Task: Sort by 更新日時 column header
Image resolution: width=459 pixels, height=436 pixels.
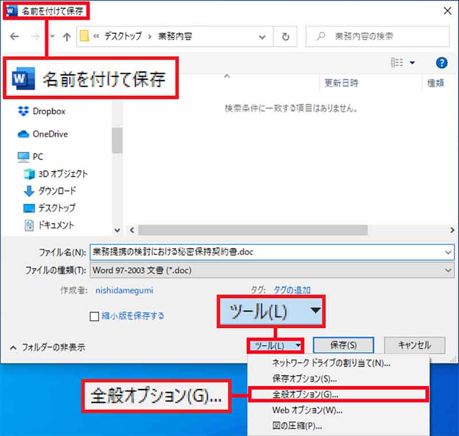Action: pos(341,83)
